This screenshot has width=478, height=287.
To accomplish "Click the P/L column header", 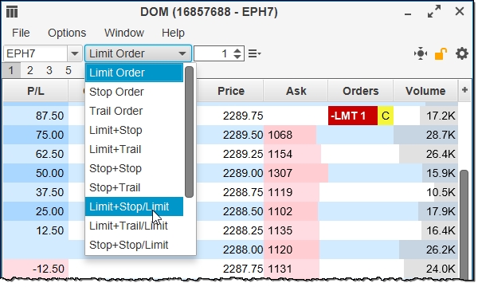I will [x=35, y=91].
